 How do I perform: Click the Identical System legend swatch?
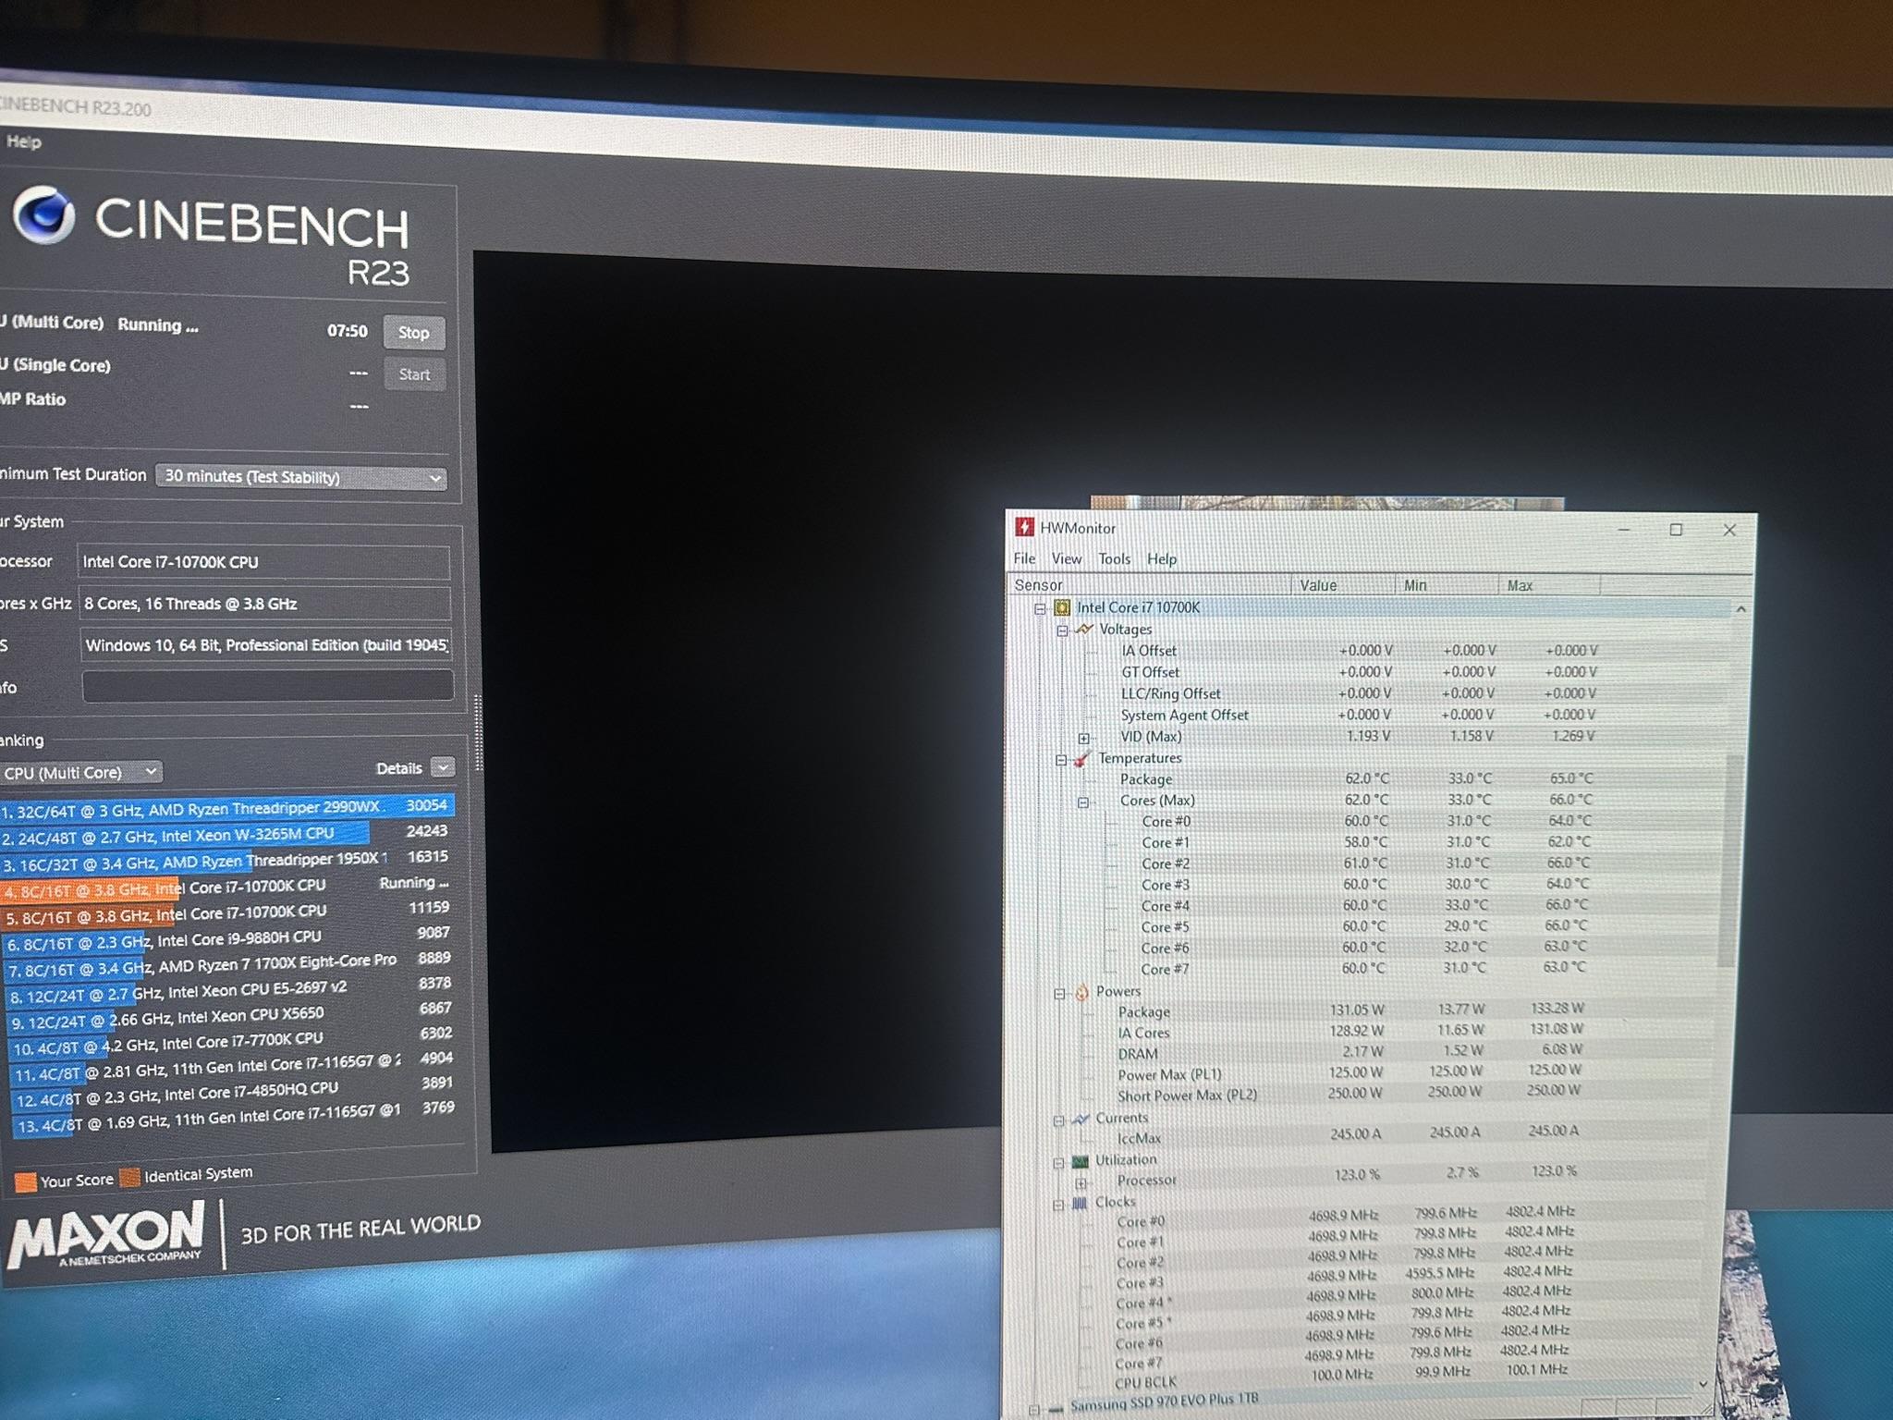tap(130, 1177)
